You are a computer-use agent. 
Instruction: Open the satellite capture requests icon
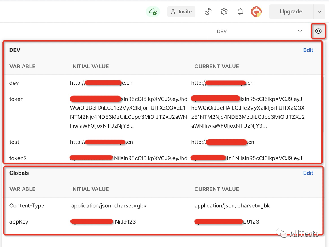(208, 11)
